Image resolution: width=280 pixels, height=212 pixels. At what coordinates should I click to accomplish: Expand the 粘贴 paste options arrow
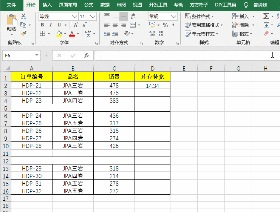[12, 34]
